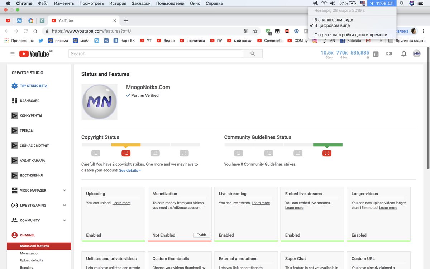Viewport: 430px width, 269px height.
Task: Click the create video camera icon
Action: [389, 54]
